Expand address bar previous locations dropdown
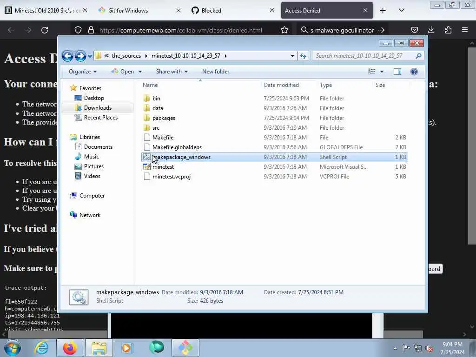The height and width of the screenshot is (357, 476). (x=292, y=56)
